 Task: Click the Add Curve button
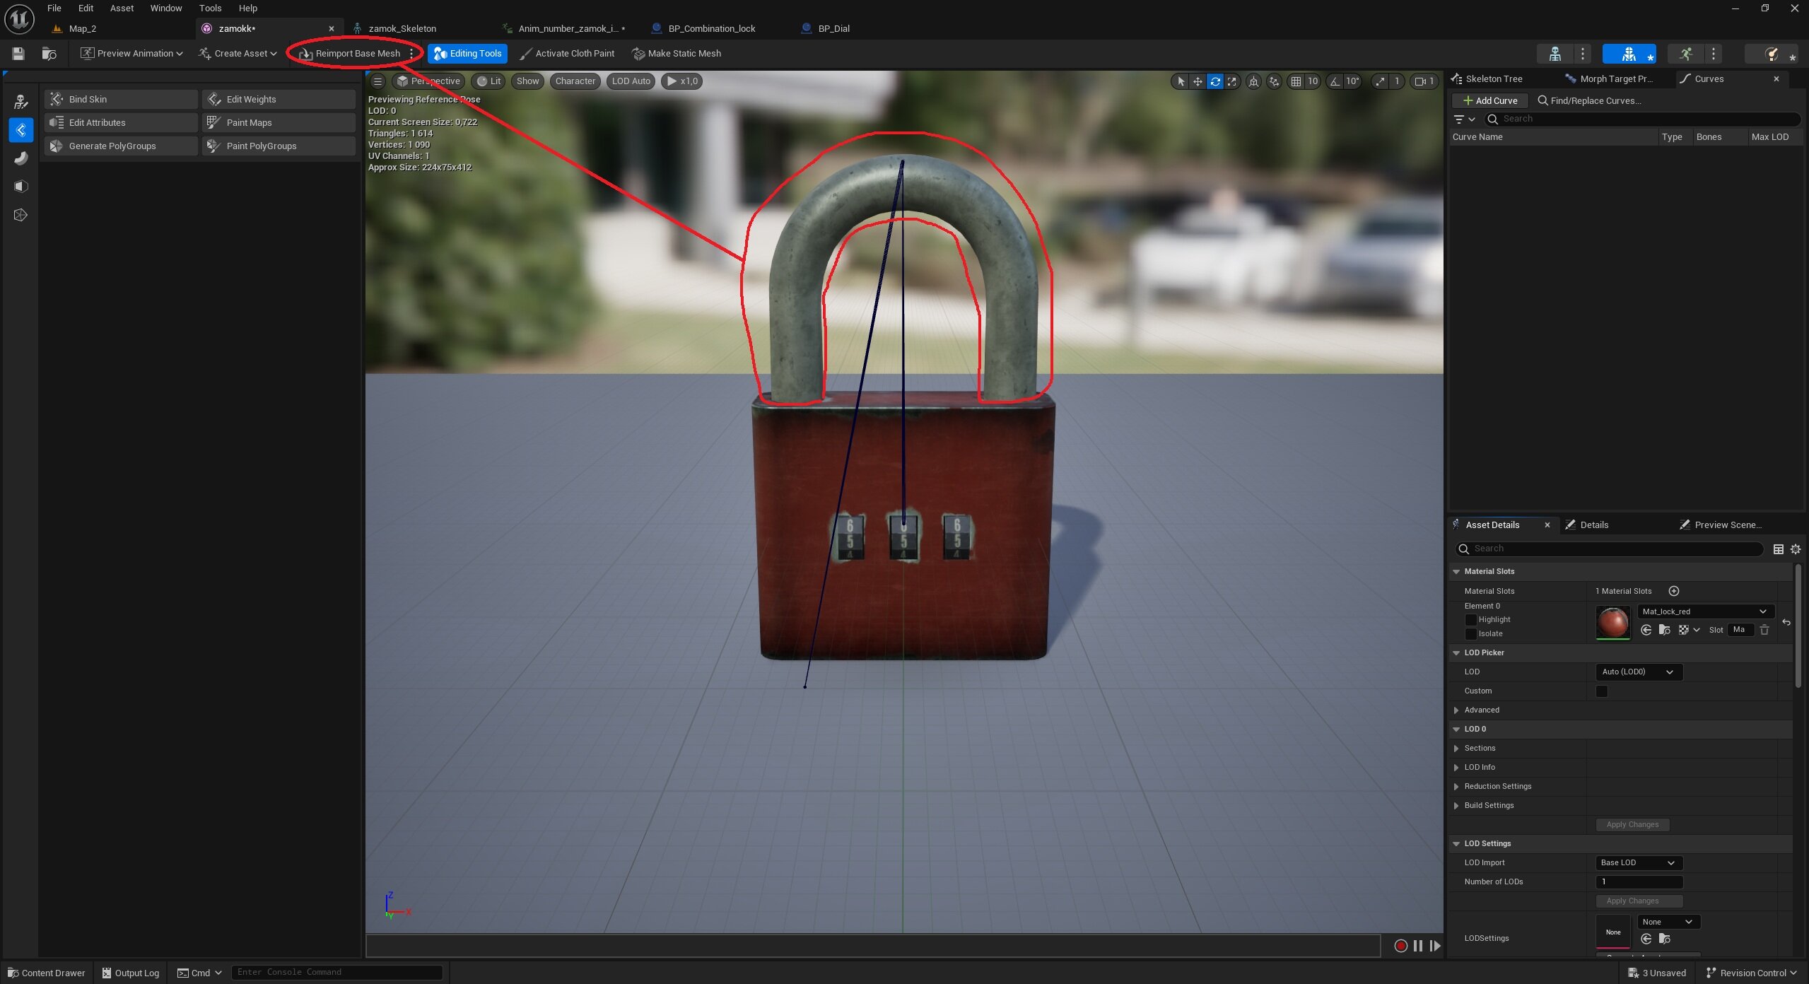click(x=1489, y=100)
